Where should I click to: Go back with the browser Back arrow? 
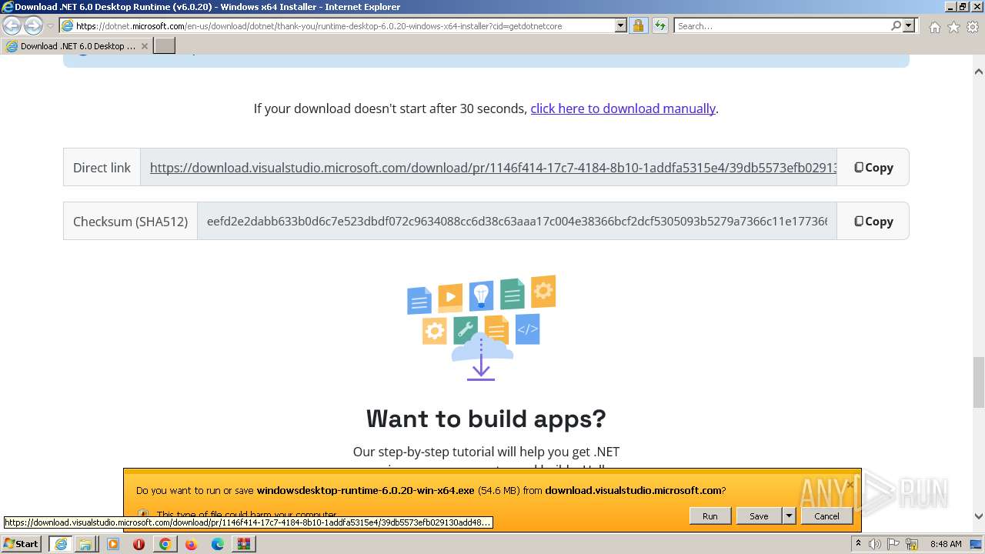tap(12, 26)
